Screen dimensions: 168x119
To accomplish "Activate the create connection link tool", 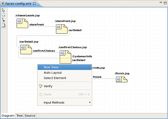I will pyautogui.click(x=4, y=20).
